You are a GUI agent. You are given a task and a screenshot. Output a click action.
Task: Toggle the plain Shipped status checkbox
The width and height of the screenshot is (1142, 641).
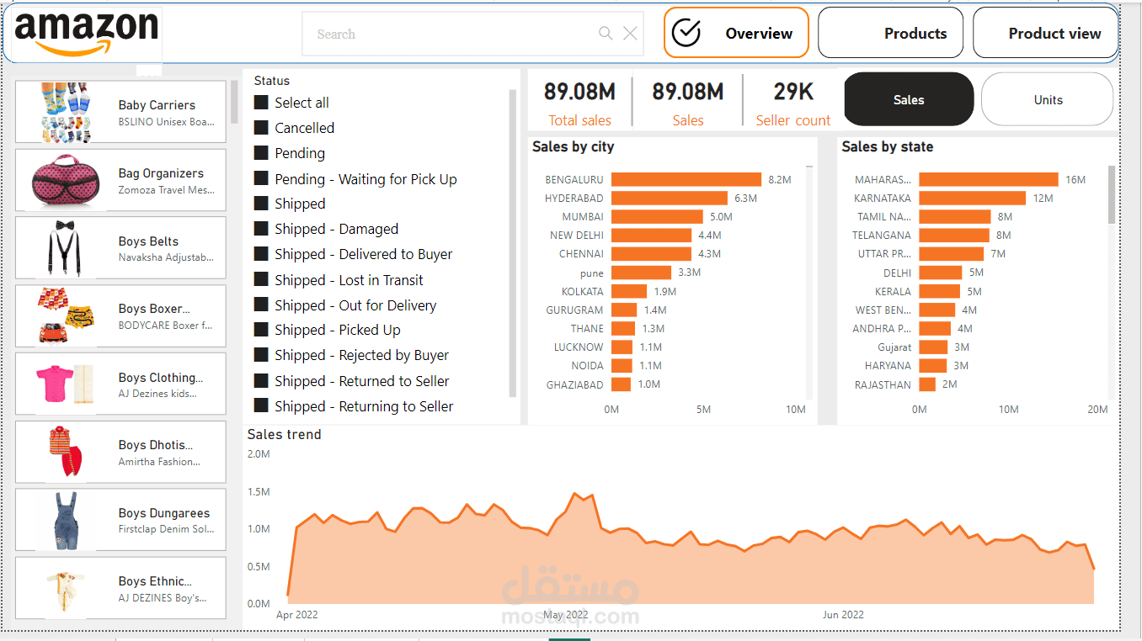click(x=261, y=204)
